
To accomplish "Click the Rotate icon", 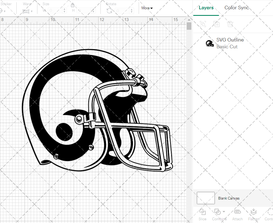I will [109, 11].
